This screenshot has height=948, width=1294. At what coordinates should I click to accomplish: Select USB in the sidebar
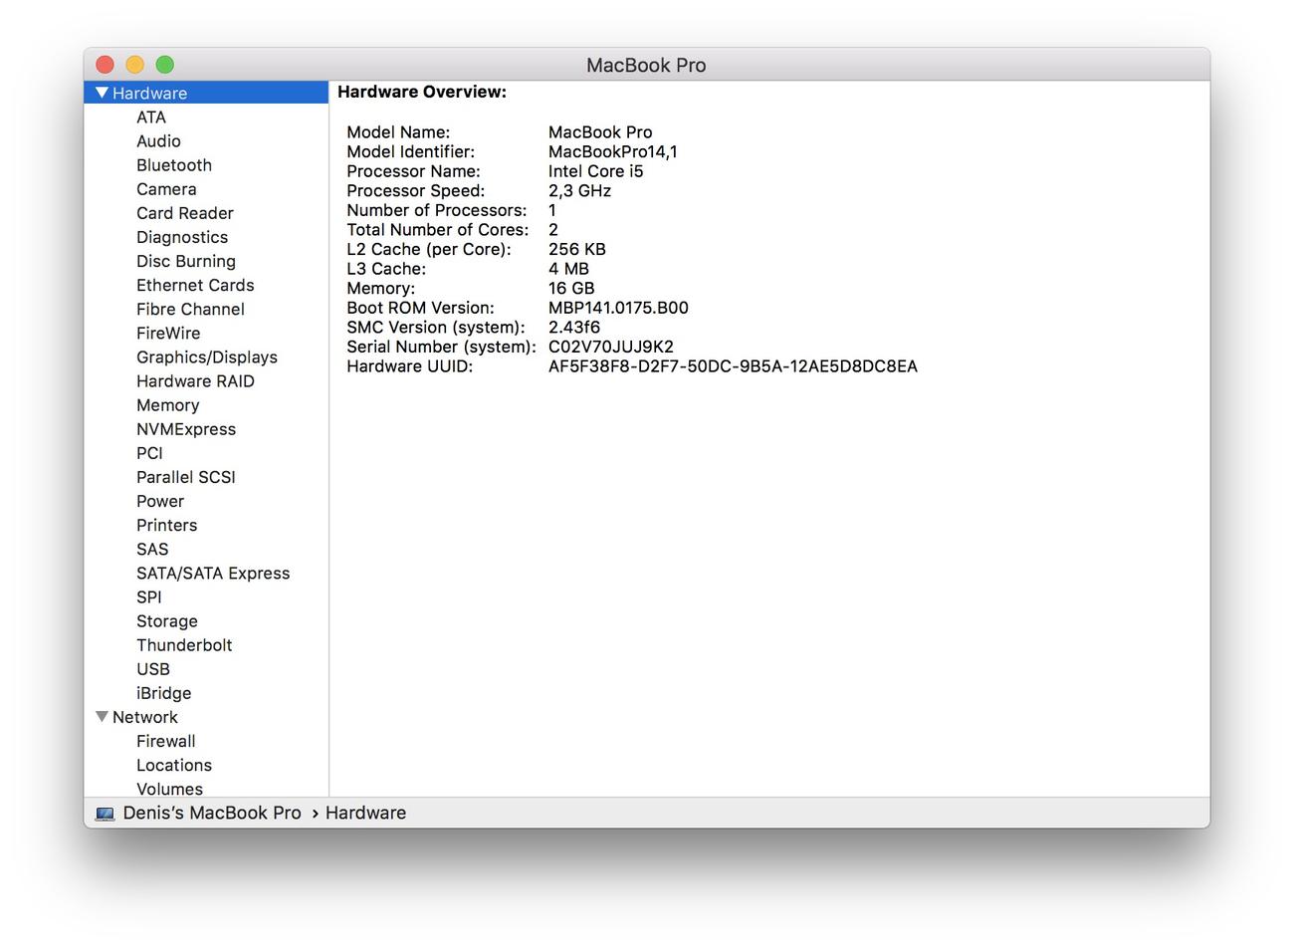click(x=153, y=669)
